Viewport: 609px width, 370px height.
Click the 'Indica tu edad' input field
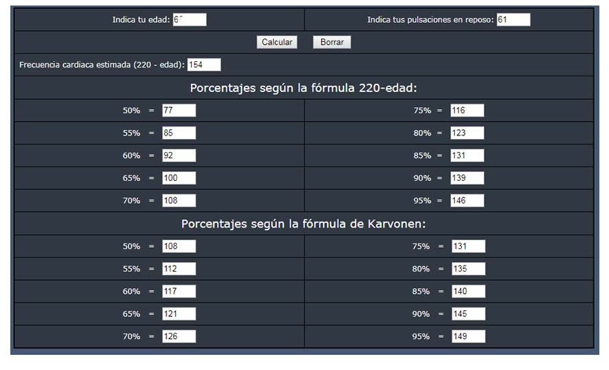(189, 20)
